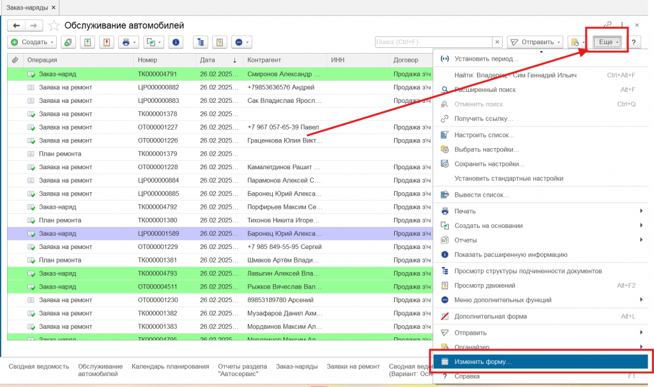Select Установить период menu item
This screenshot has height=387, width=654.
pyautogui.click(x=486, y=59)
